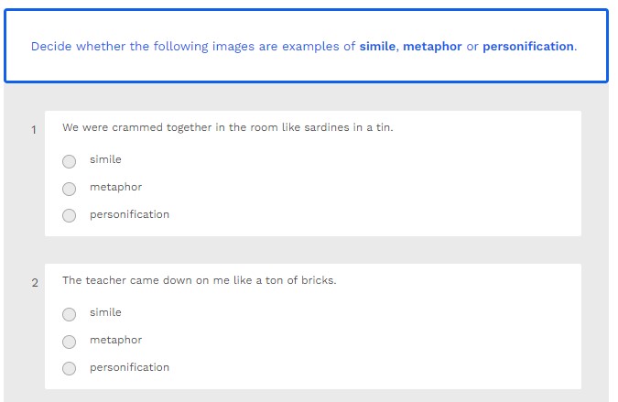This screenshot has height=402, width=618.
Task: Click the sardines in a tin sentence
Action: coord(227,128)
